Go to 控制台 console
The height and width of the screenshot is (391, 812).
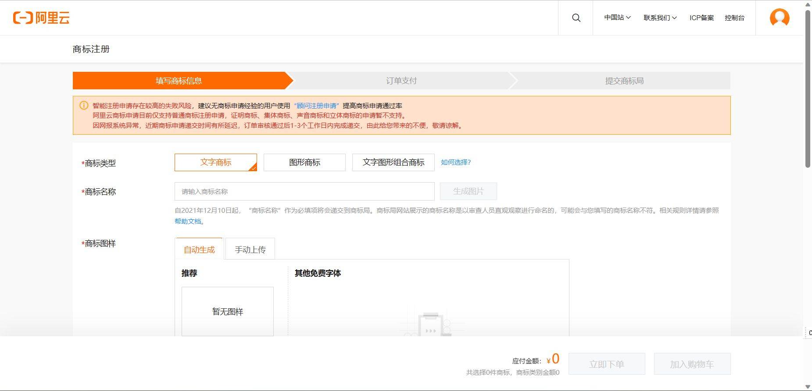click(x=734, y=18)
